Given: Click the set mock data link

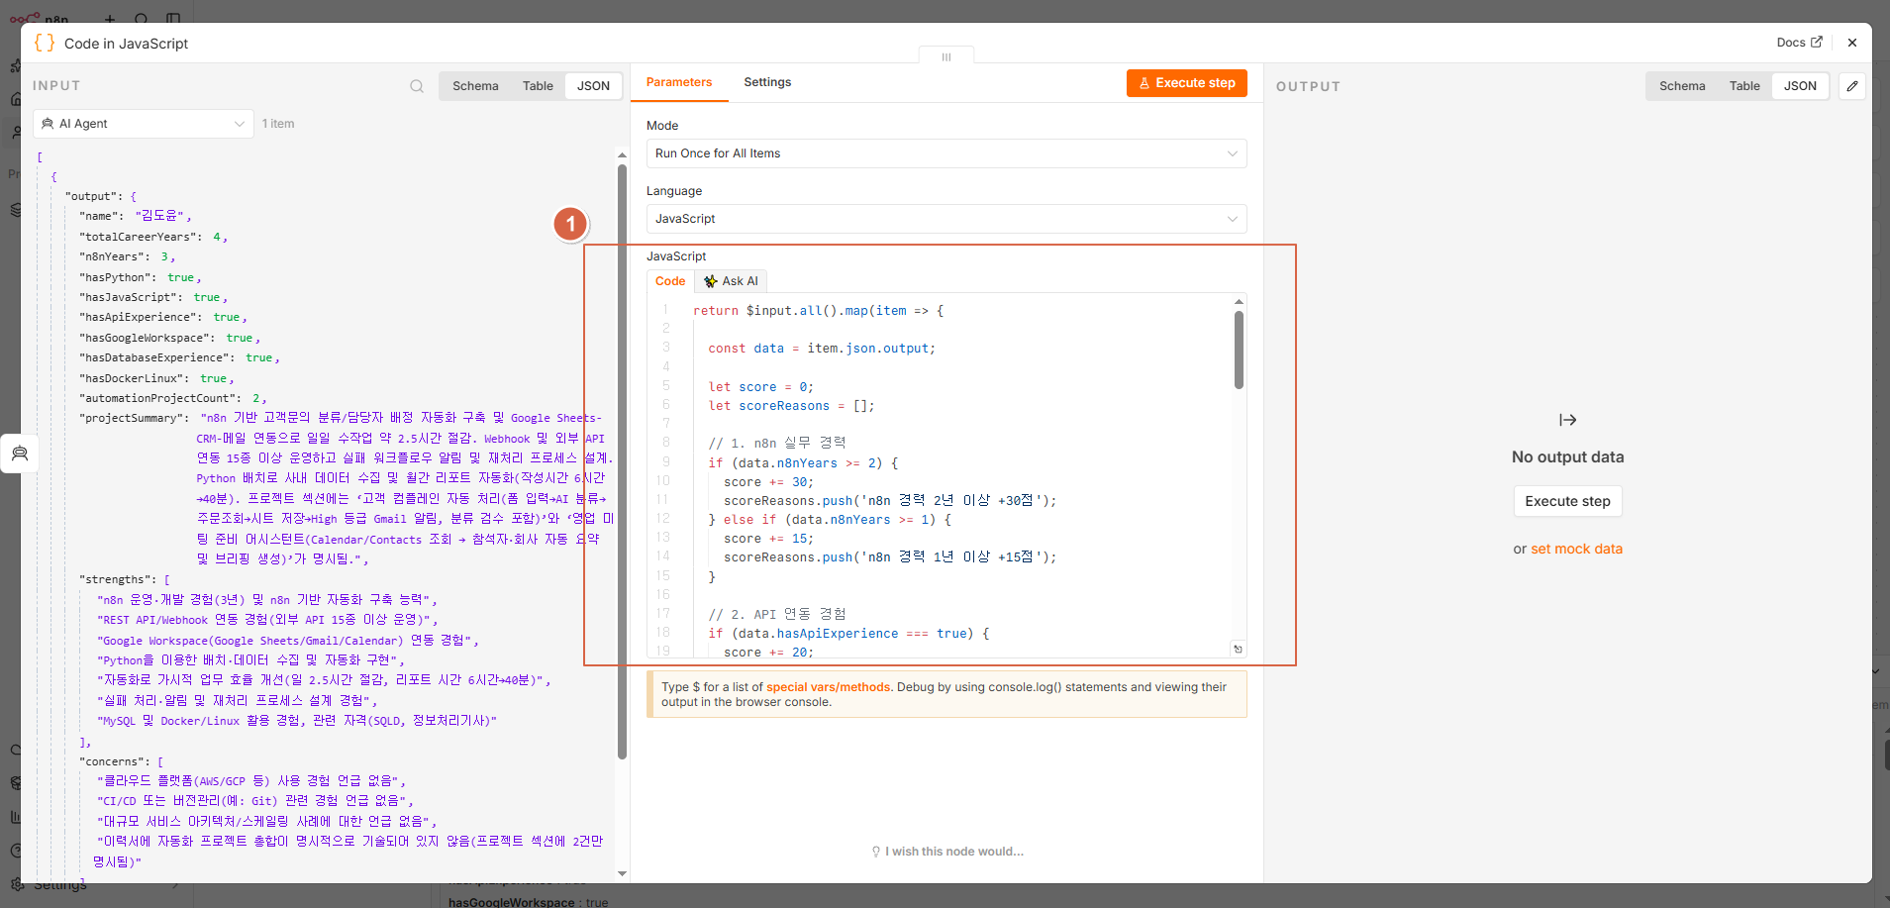Looking at the screenshot, I should coord(1576,549).
